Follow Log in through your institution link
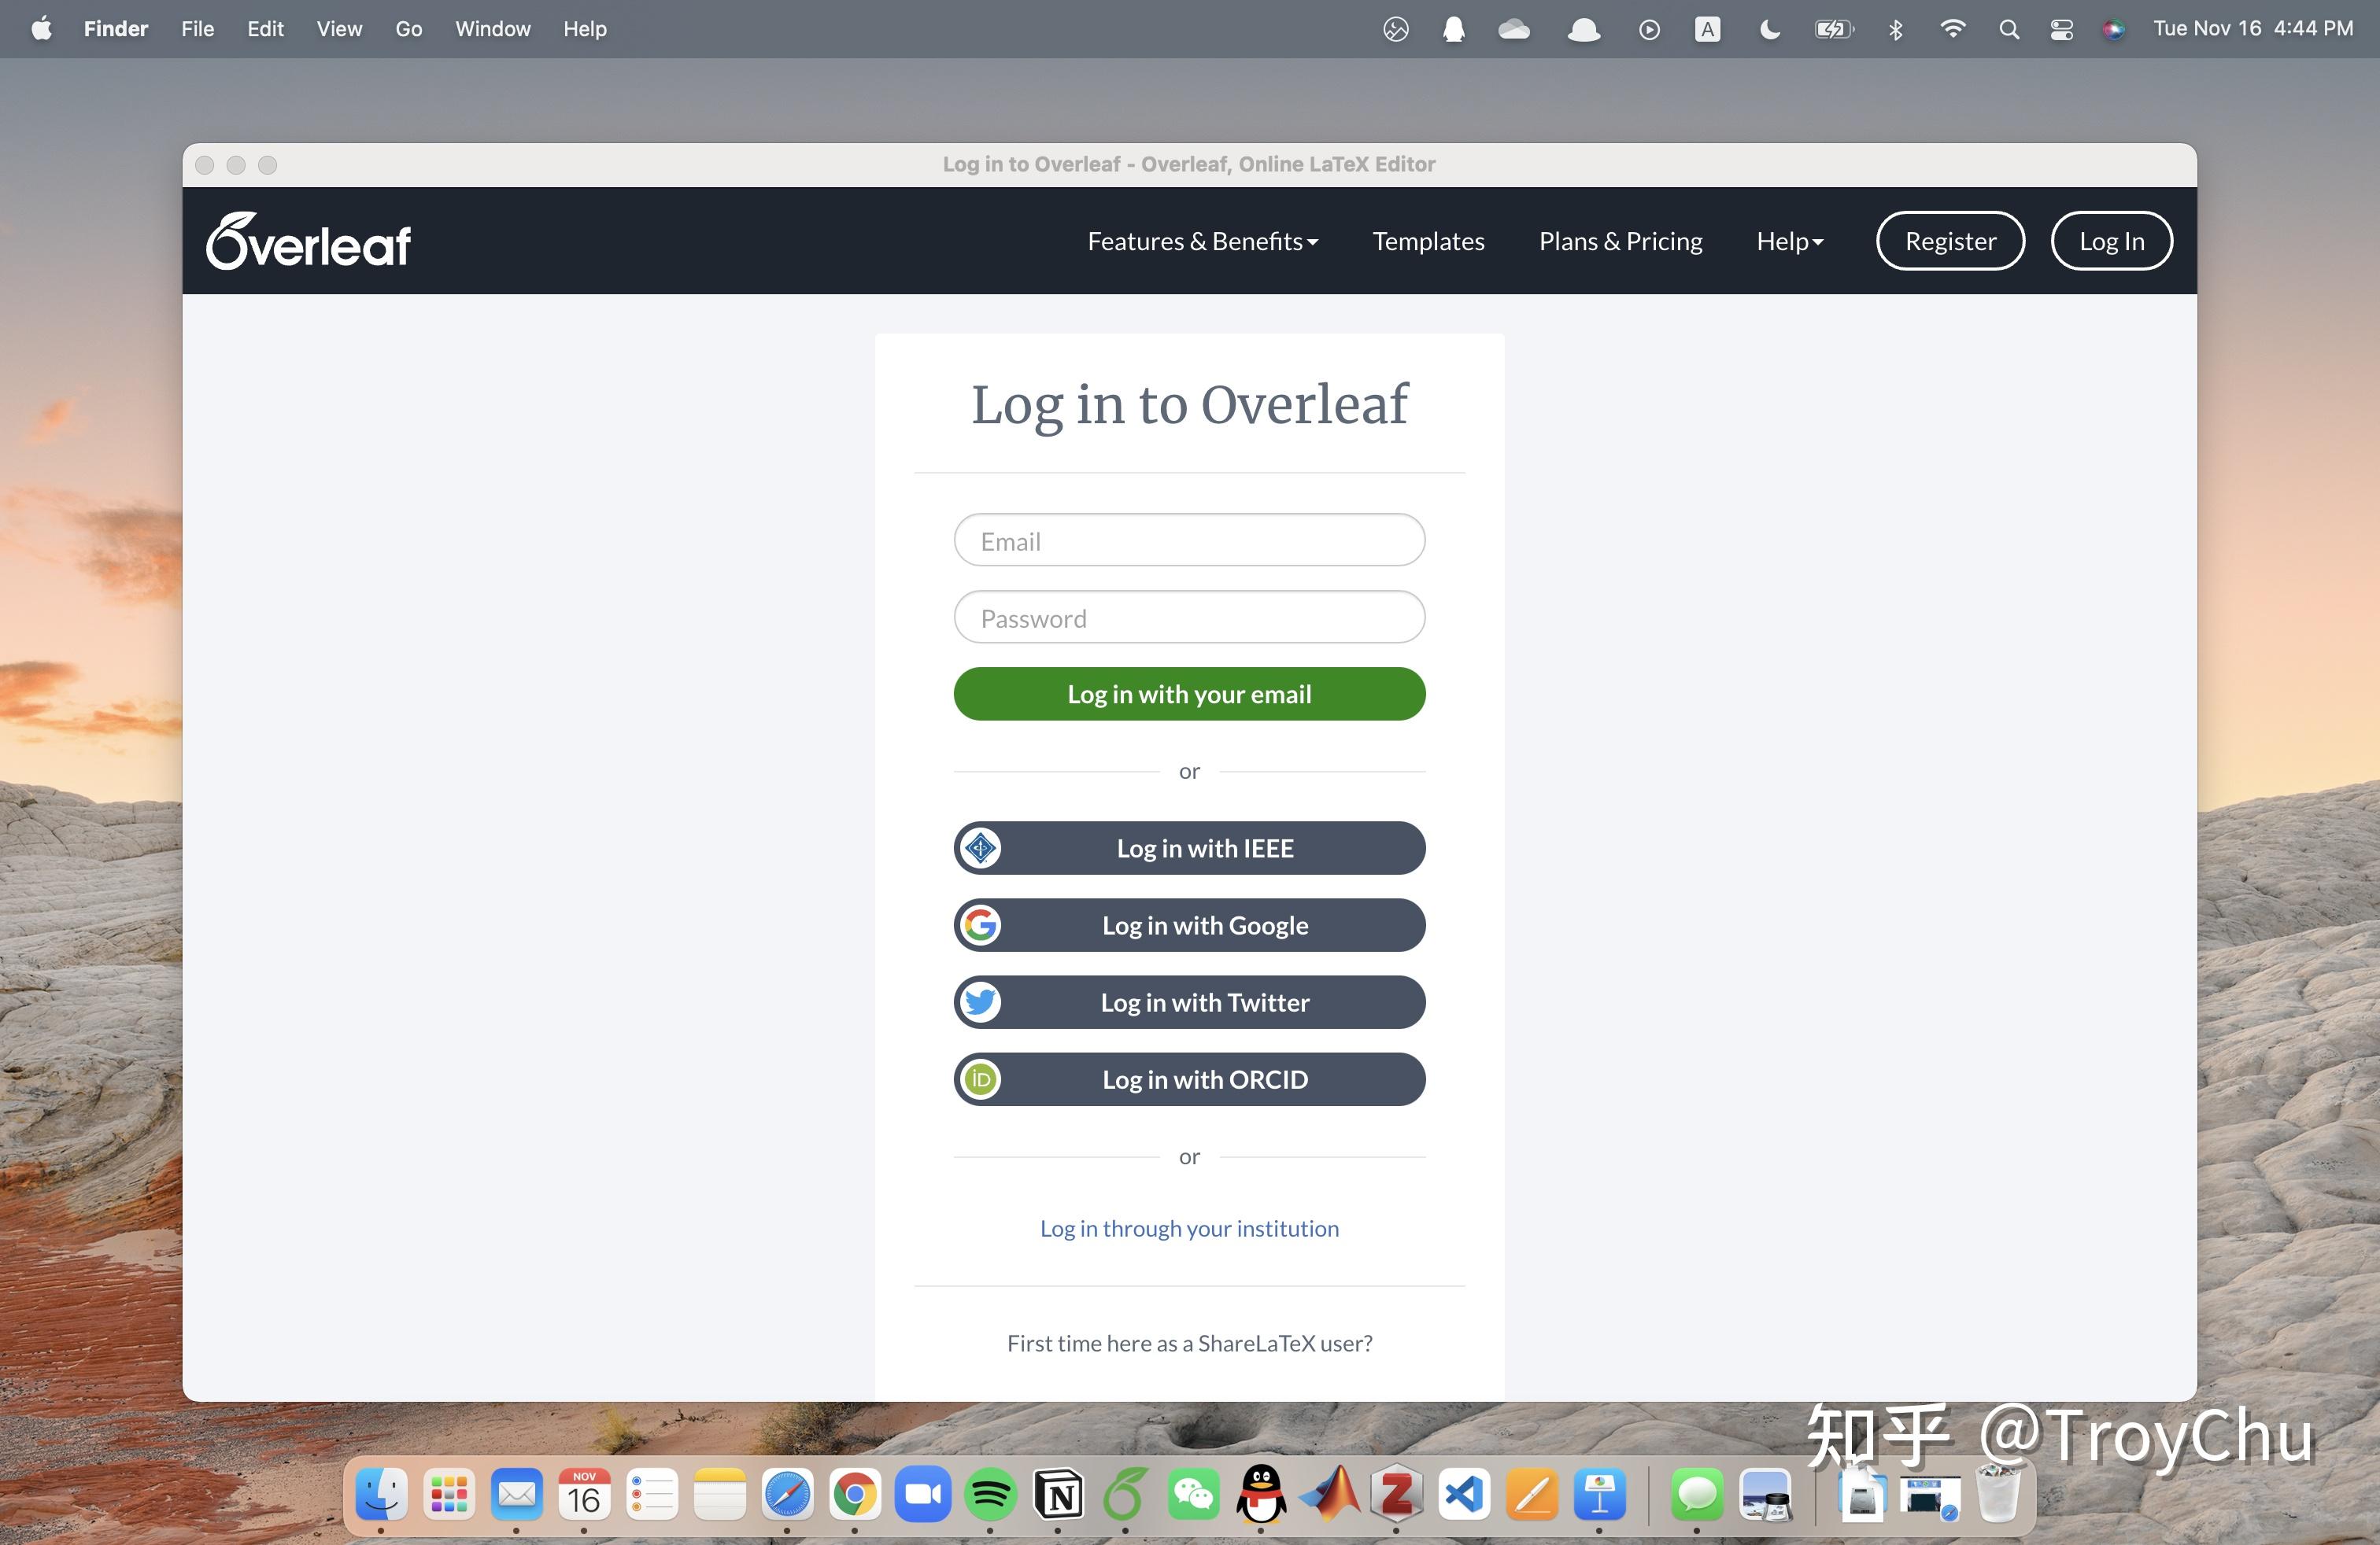The width and height of the screenshot is (2380, 1545). 1189,1228
